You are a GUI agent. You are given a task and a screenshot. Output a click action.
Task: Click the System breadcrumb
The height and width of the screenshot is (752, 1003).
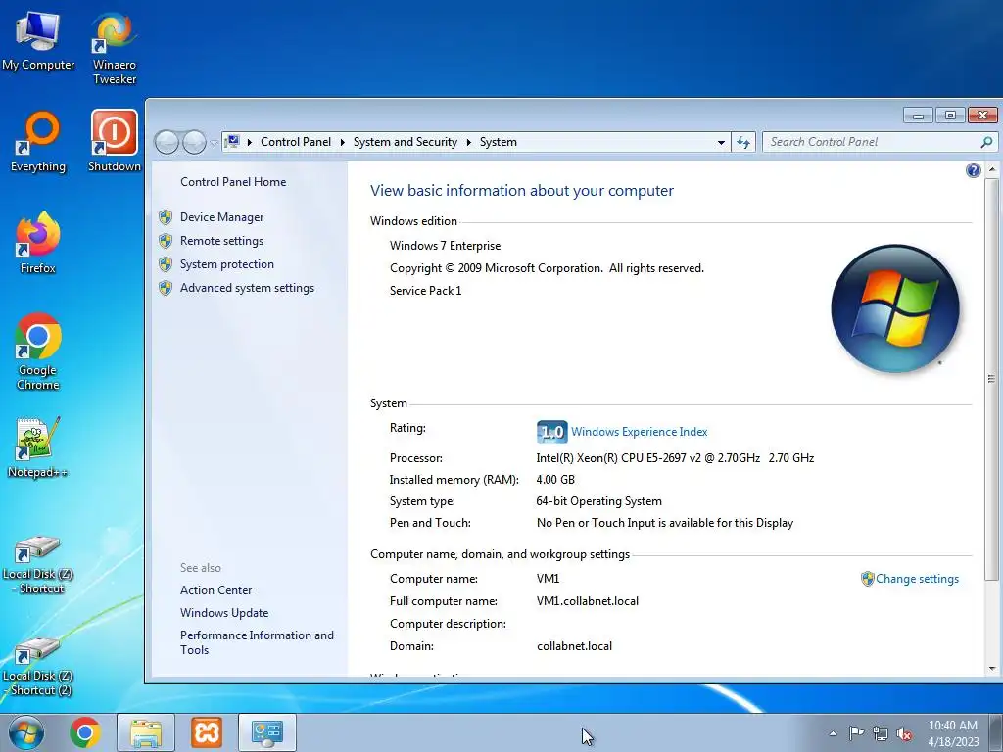(x=499, y=142)
